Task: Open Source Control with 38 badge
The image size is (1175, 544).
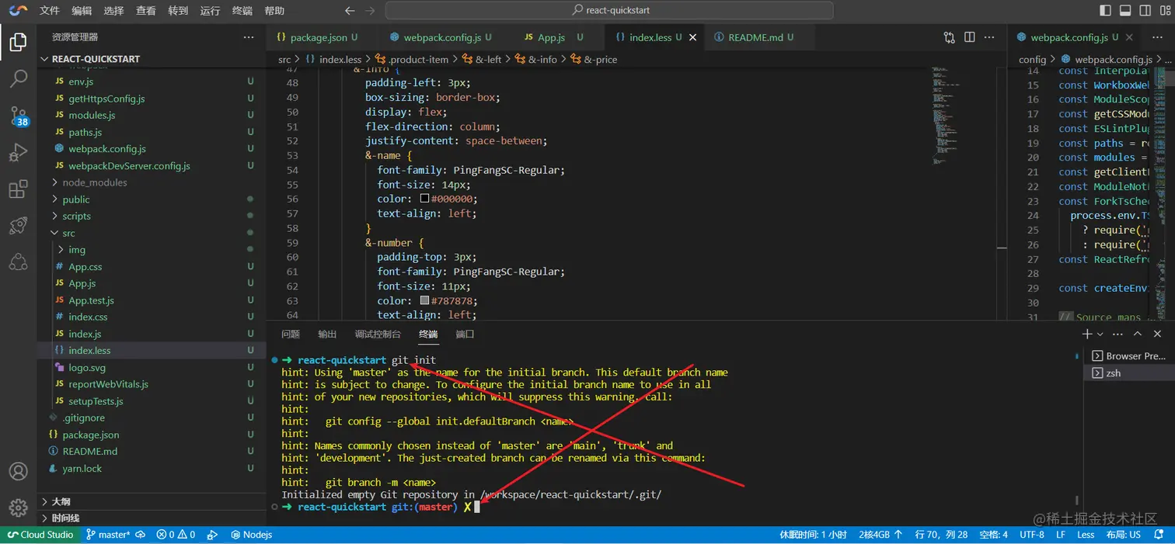Action: (18, 116)
